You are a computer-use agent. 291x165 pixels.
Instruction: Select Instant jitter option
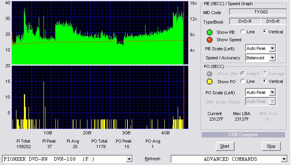pyautogui.click(x=242, y=73)
